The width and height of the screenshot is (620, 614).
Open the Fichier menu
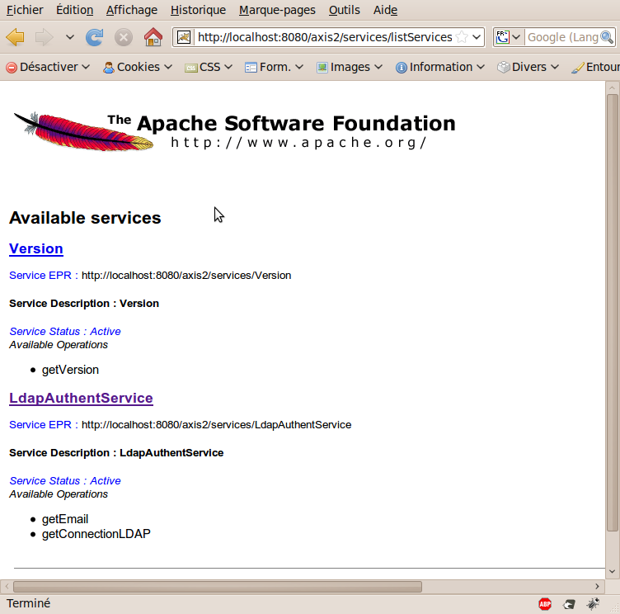[x=25, y=10]
